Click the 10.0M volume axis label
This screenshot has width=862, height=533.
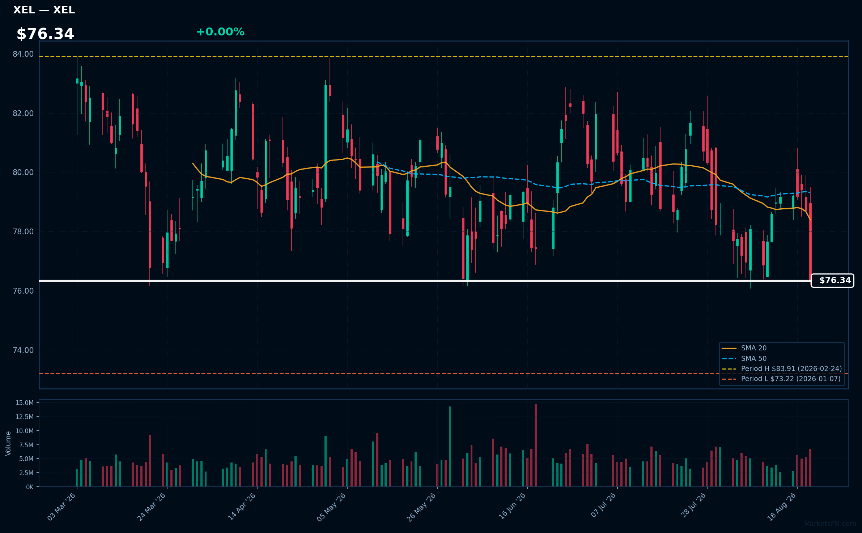25,431
